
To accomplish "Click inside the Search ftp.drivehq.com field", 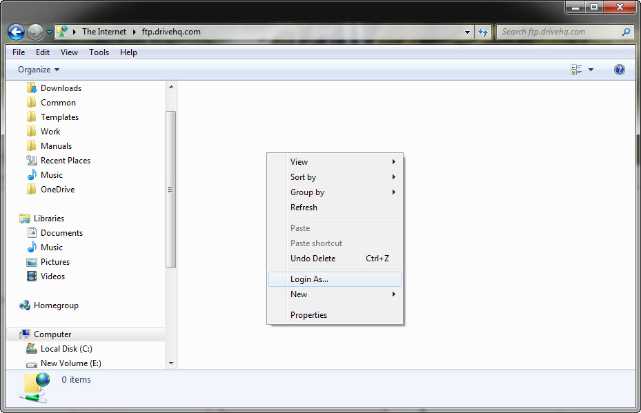I will pyautogui.click(x=559, y=32).
